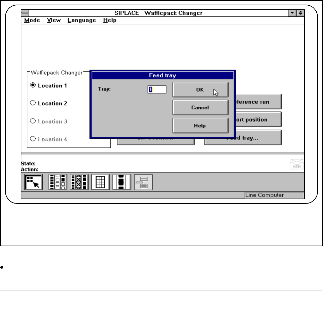Screen dimensions: 323x320
Task: Click the minimize arrow in title bar
Action: pyautogui.click(x=292, y=13)
